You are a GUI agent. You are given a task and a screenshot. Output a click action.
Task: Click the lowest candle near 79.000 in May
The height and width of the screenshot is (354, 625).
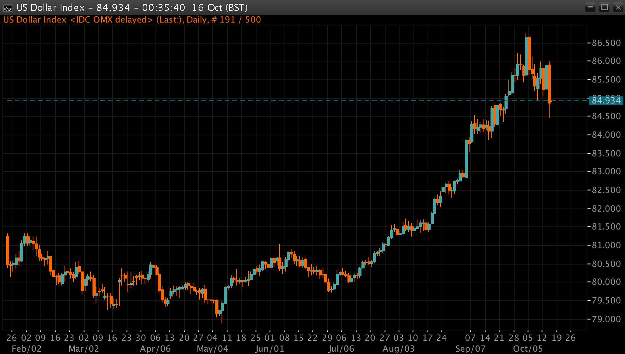click(x=217, y=307)
